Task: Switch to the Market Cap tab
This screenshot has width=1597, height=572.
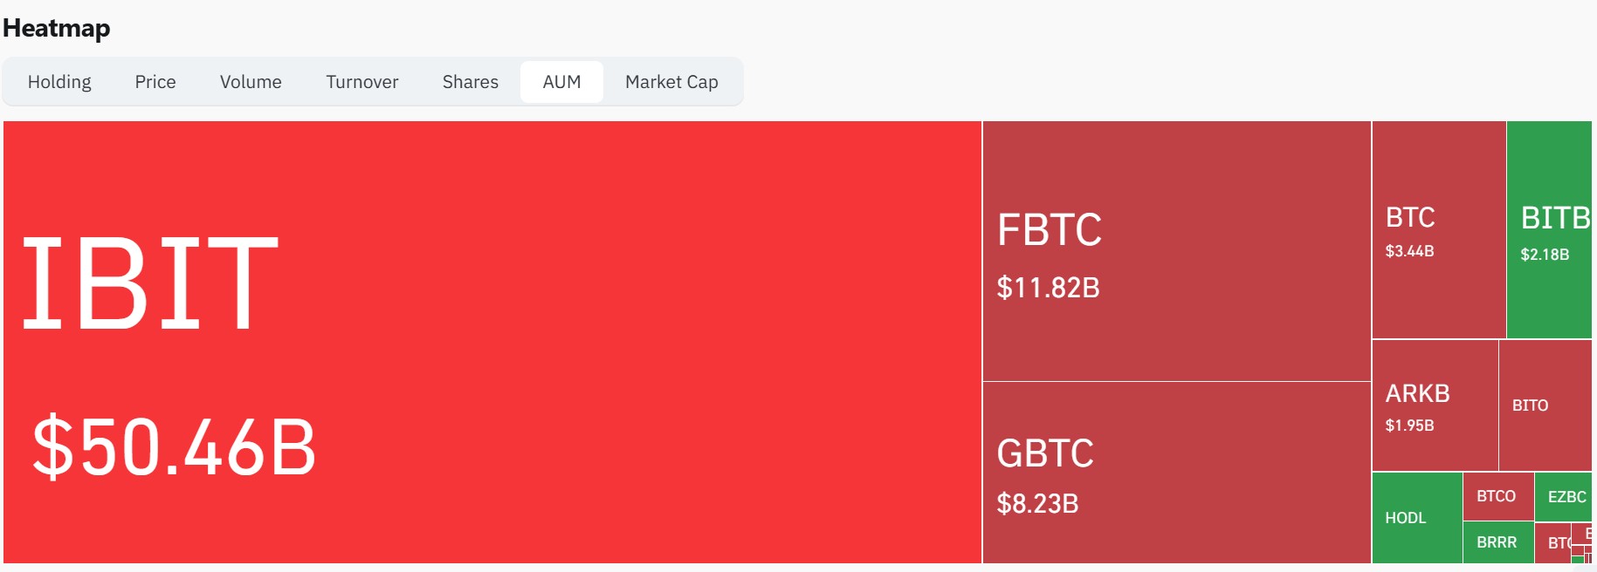Action: [671, 82]
